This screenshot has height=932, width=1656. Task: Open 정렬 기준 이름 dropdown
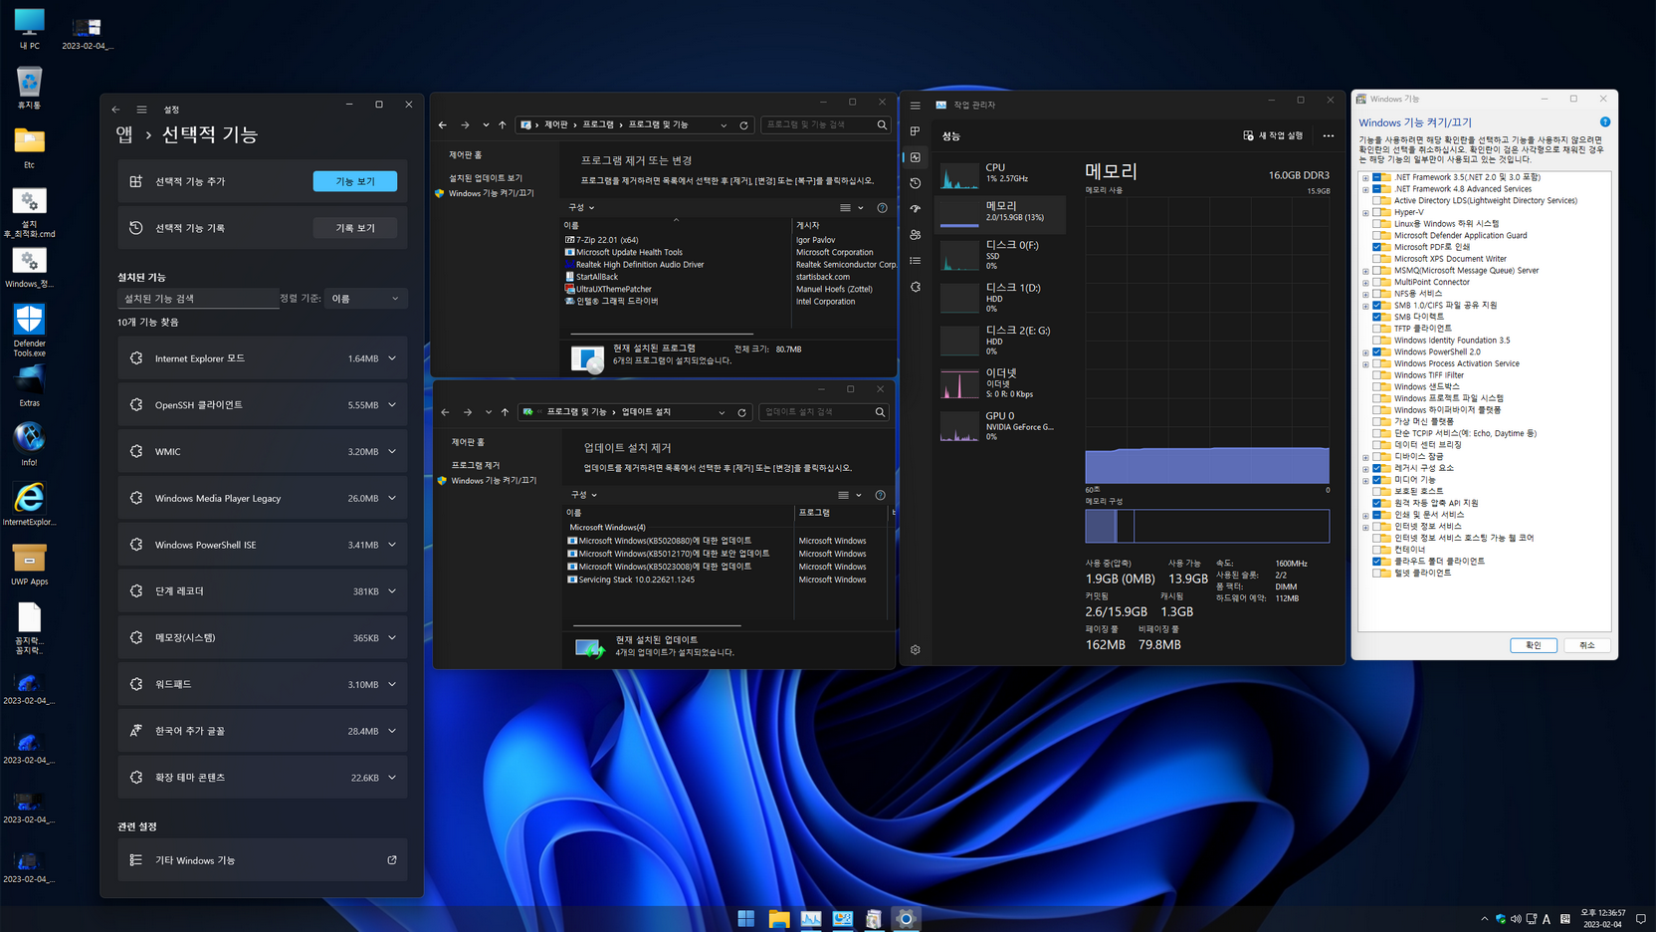coord(365,299)
